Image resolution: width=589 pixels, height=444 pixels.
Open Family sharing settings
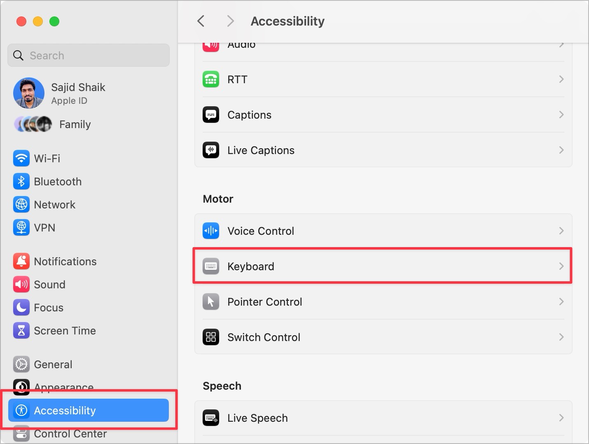pyautogui.click(x=75, y=124)
